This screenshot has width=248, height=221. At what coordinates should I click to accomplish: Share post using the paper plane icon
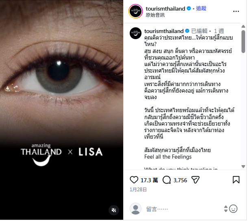coord(196,181)
